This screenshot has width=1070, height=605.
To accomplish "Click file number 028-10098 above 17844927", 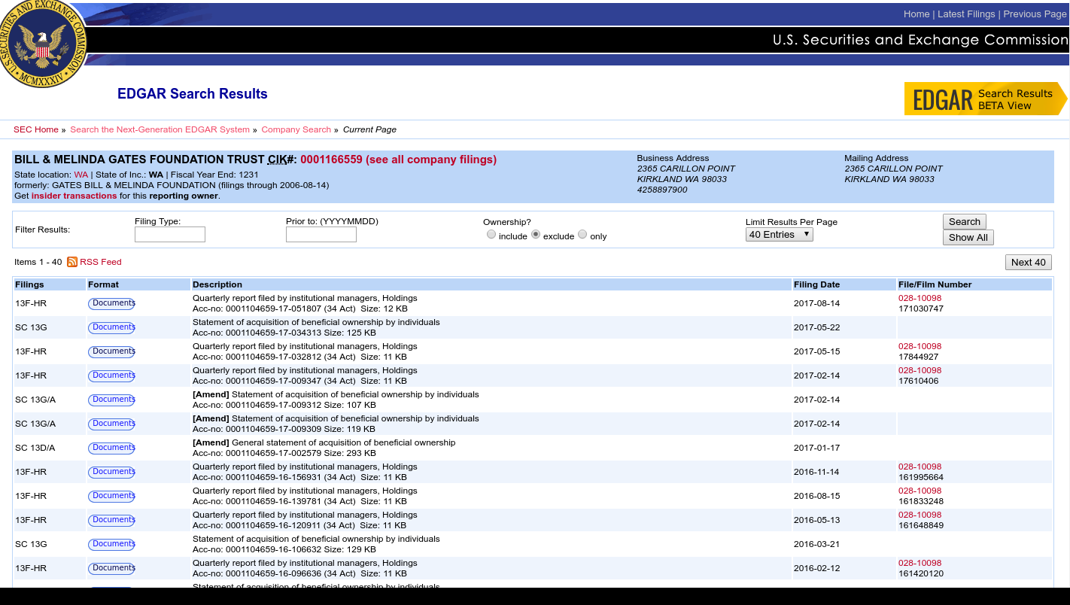I will coord(920,346).
